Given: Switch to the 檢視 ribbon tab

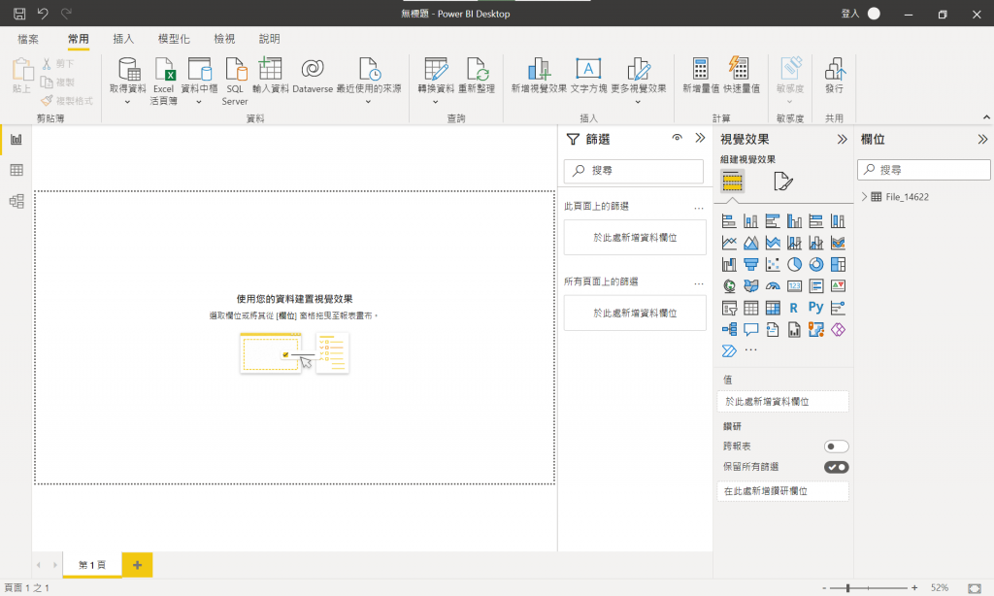Looking at the screenshot, I should pos(224,39).
